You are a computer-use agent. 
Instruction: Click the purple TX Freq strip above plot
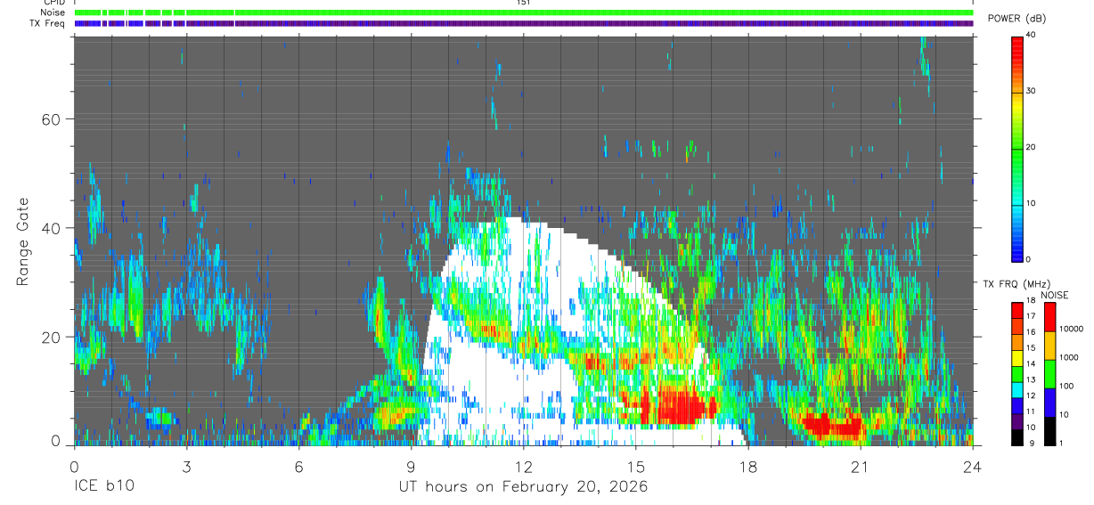[x=524, y=23]
